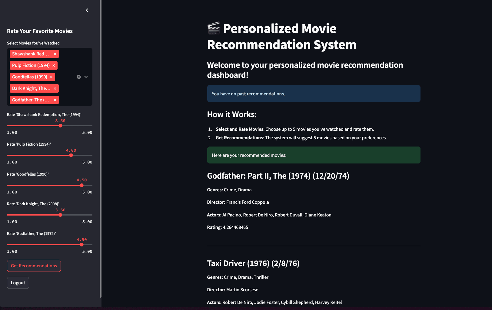Viewport: 492px width, 310px height.
Task: Click the Actors line listing Al Pacino
Action: point(269,215)
